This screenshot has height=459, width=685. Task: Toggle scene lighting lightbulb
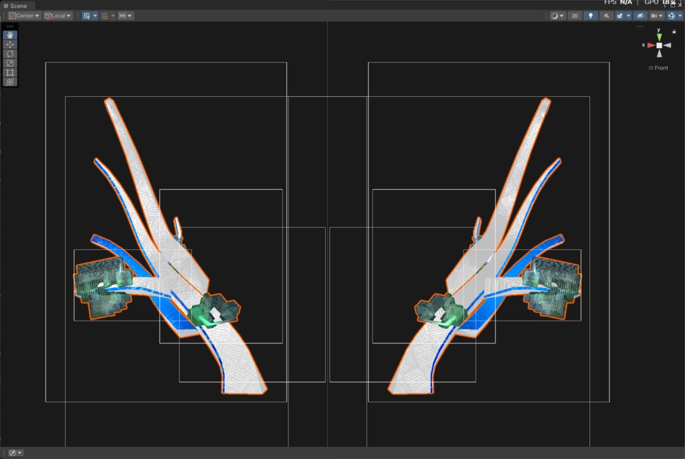click(x=591, y=16)
